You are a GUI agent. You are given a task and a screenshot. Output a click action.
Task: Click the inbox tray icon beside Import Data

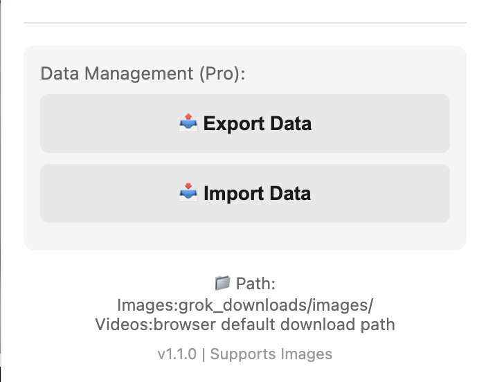coord(188,193)
